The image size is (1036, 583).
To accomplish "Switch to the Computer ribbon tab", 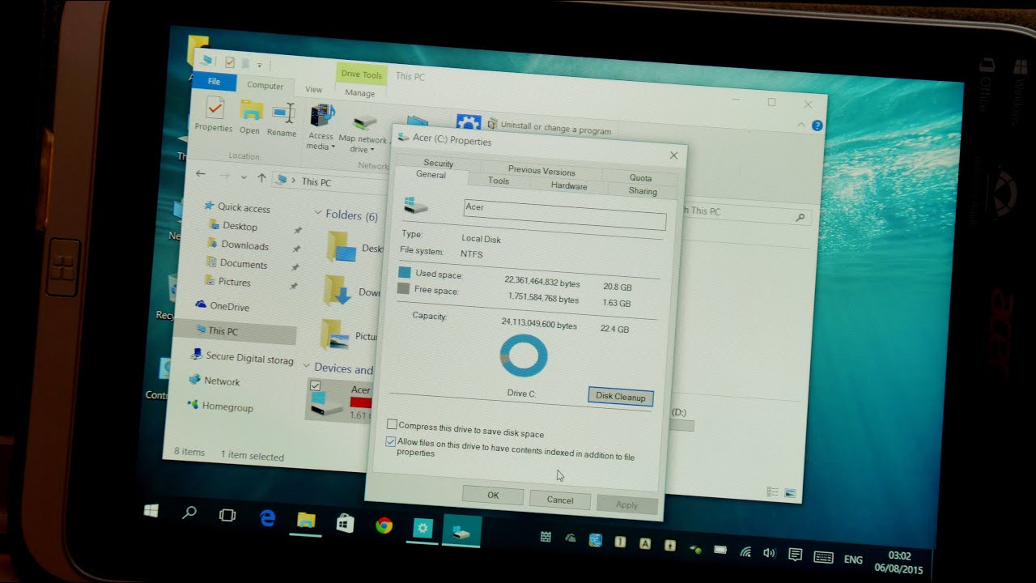I will (x=265, y=85).
